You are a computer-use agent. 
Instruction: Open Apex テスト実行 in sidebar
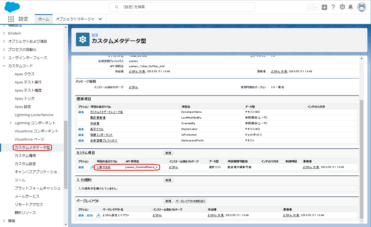click(x=28, y=82)
